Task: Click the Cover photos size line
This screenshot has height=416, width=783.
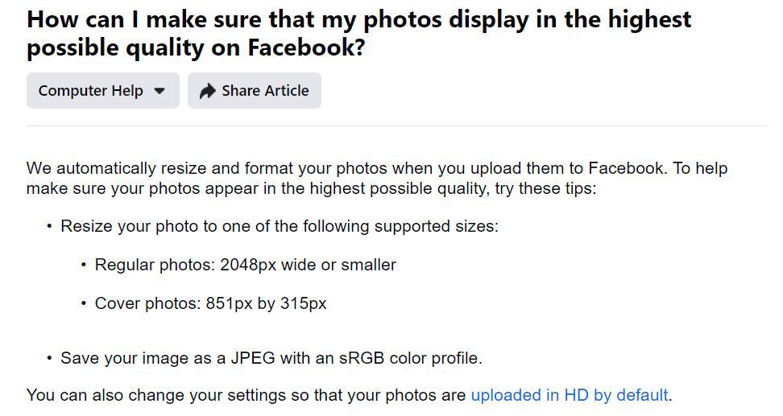Action: pos(210,303)
